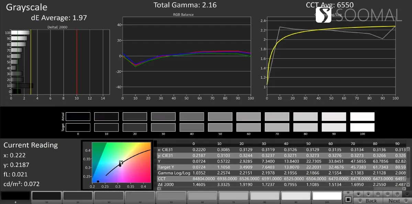Click the Actual patch above label 50
Viewport: 412px width, 204px height.
click(220, 116)
